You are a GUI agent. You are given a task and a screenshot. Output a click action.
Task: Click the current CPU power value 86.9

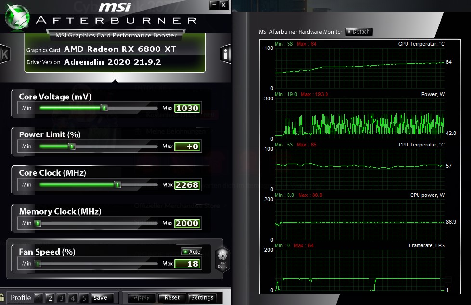(x=451, y=222)
